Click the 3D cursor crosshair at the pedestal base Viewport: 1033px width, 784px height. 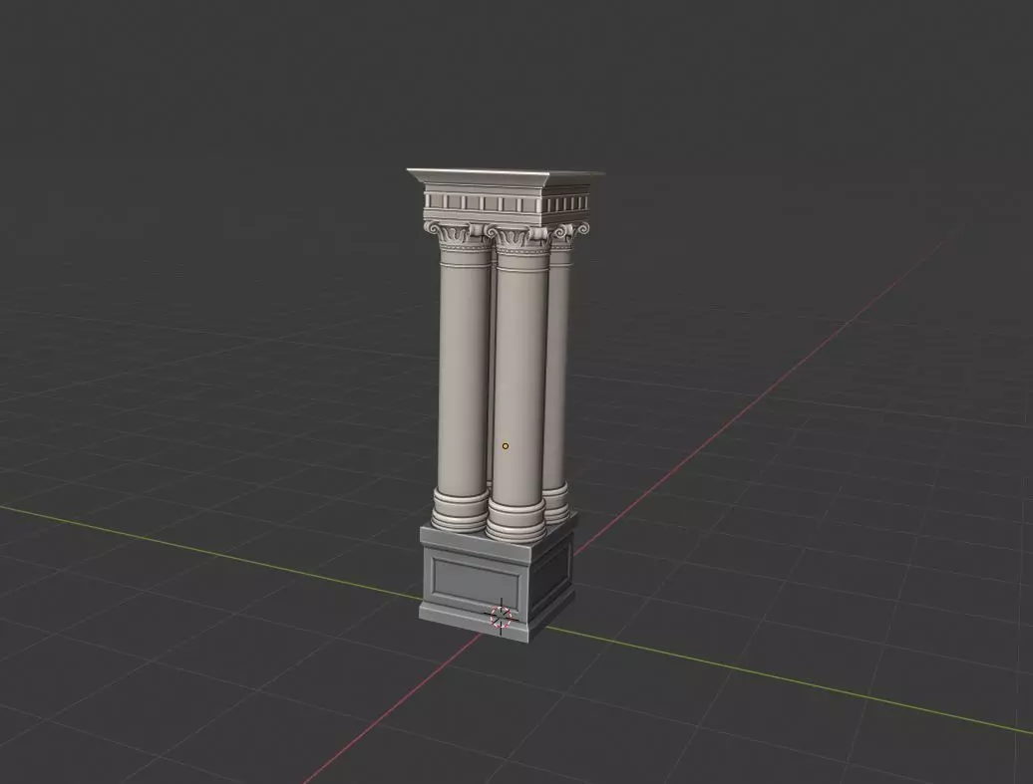(502, 617)
